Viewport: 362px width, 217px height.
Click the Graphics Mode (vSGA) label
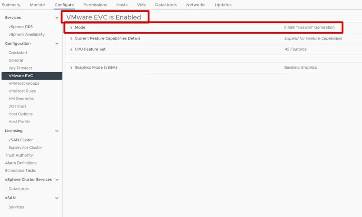96,68
